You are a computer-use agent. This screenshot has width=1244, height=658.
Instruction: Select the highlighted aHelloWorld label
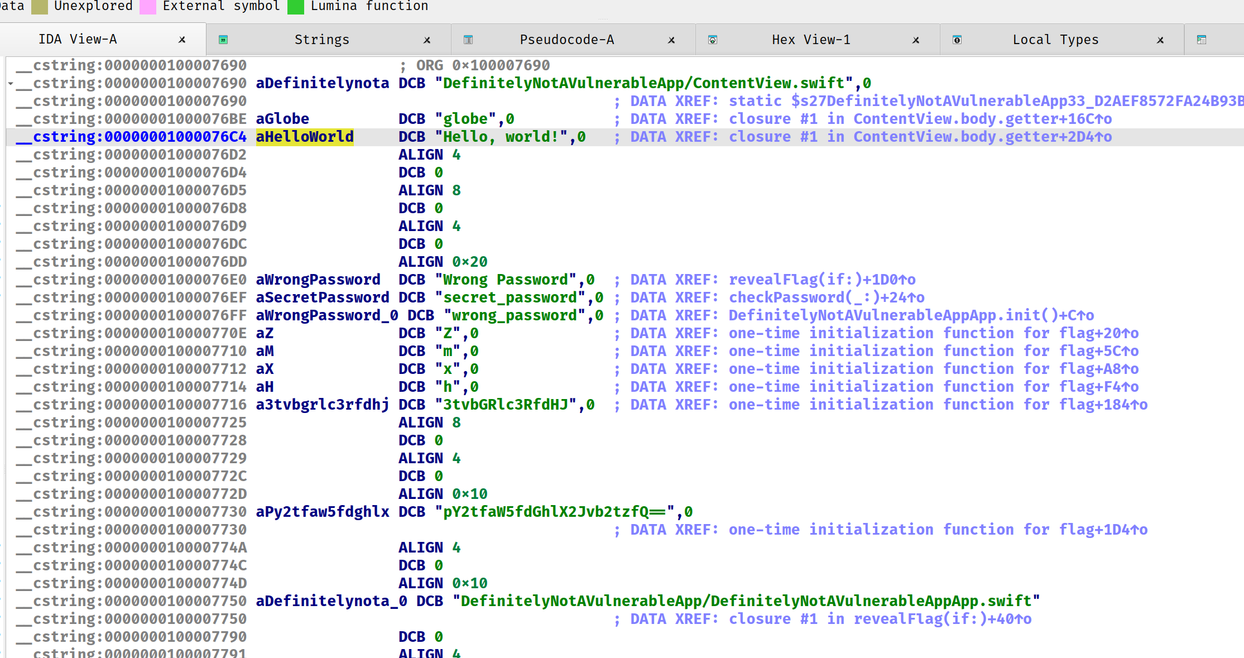pos(305,137)
